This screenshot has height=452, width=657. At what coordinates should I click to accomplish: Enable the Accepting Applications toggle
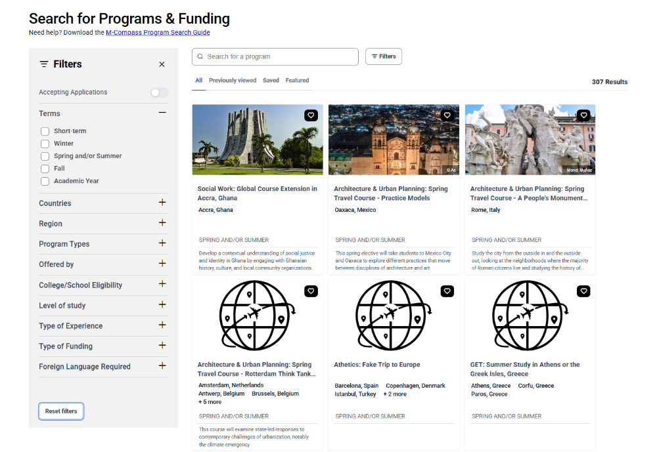click(x=159, y=92)
